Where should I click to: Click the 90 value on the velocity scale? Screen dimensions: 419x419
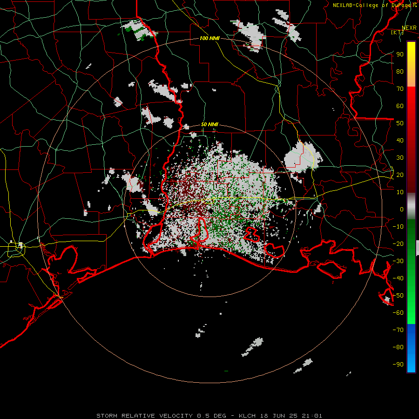[400, 54]
